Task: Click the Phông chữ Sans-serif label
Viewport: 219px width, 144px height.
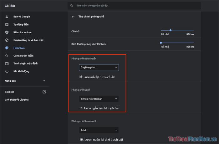Action: pyautogui.click(x=84, y=121)
